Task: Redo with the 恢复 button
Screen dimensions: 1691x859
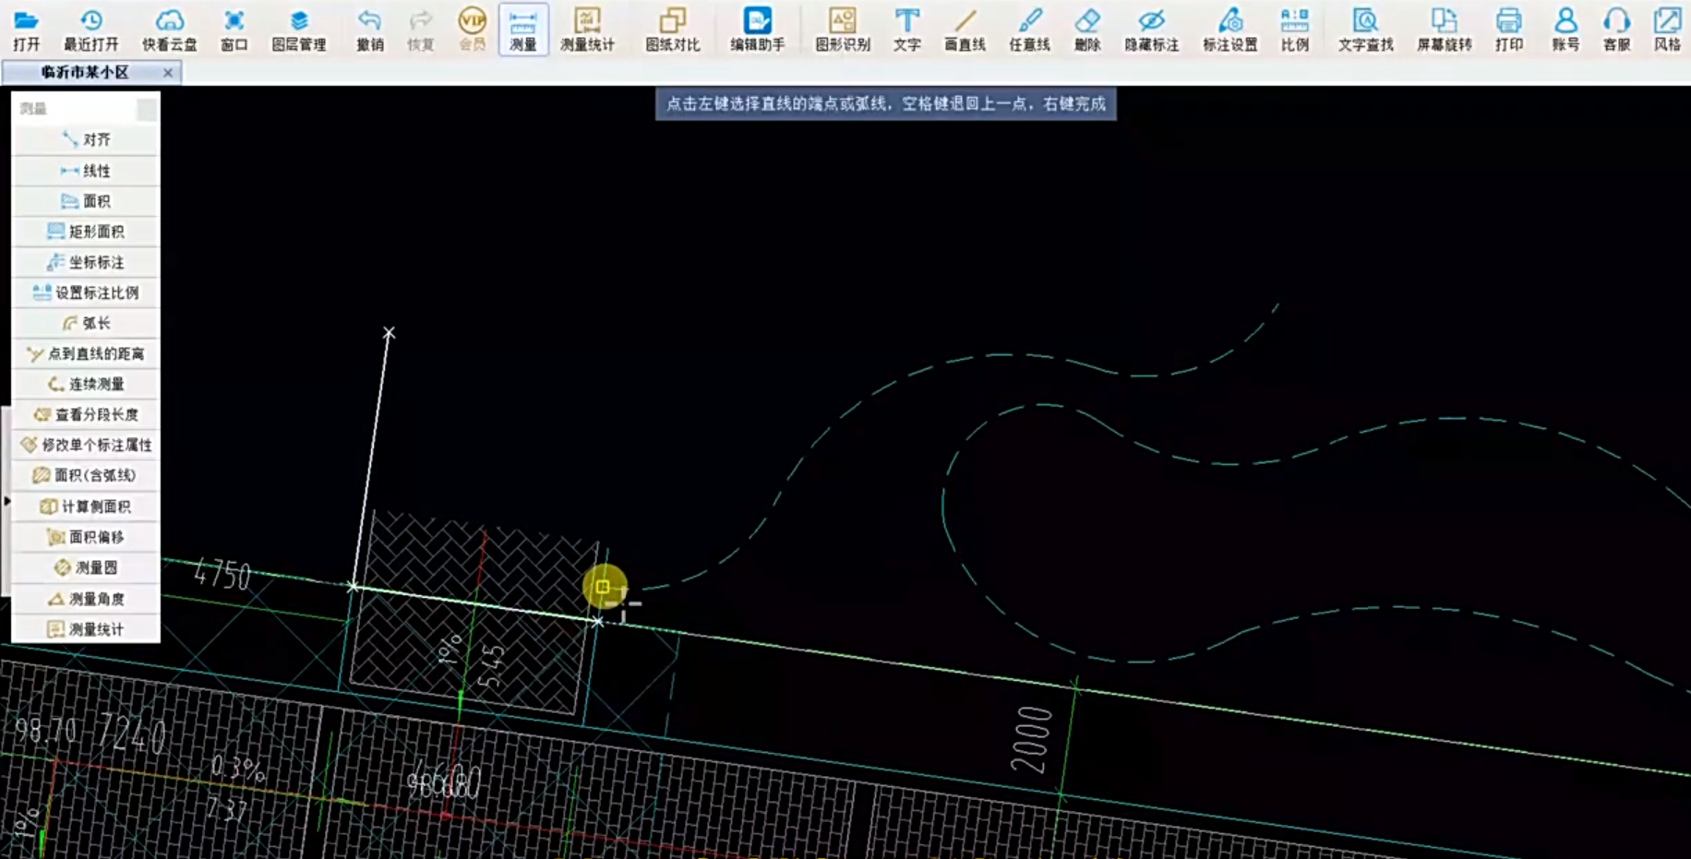Action: tap(420, 29)
